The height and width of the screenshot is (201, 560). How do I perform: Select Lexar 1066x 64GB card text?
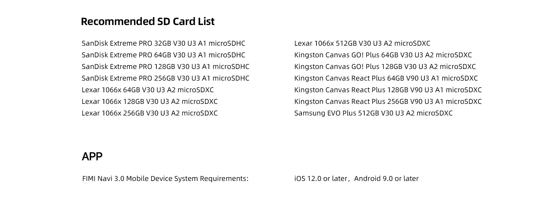(148, 90)
